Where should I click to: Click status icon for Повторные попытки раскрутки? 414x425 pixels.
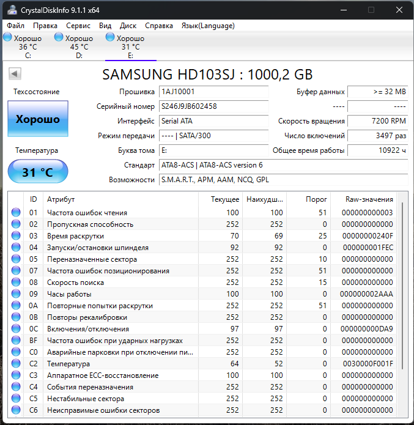16,305
